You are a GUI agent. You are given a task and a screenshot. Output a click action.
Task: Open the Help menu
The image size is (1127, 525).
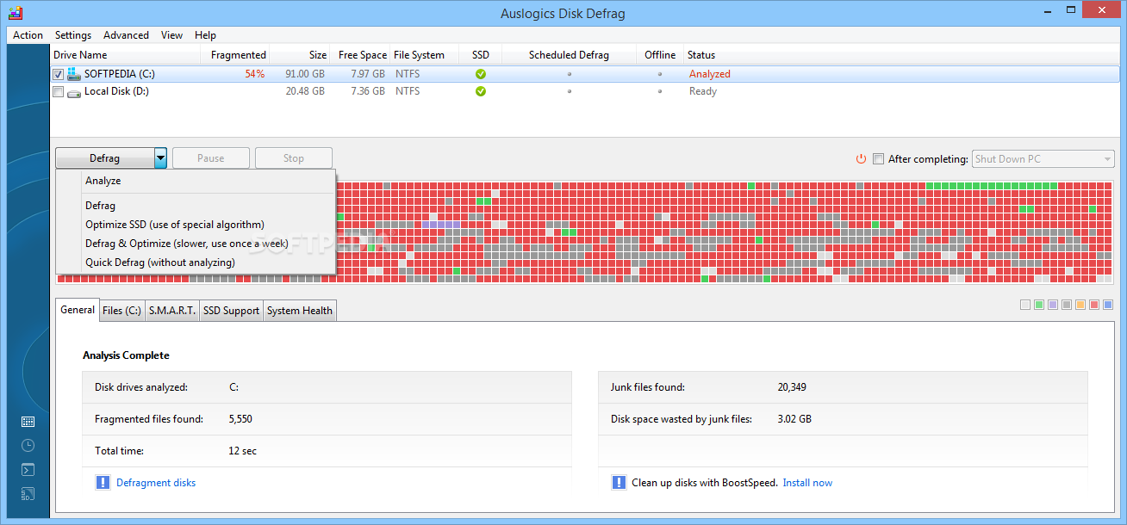(205, 35)
